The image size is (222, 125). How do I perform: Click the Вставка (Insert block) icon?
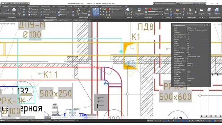click(127, 11)
